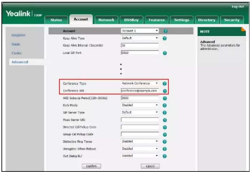The image size is (250, 172).
Task: Click help icon for Group Call Pickup Code
Action: pos(165,135)
